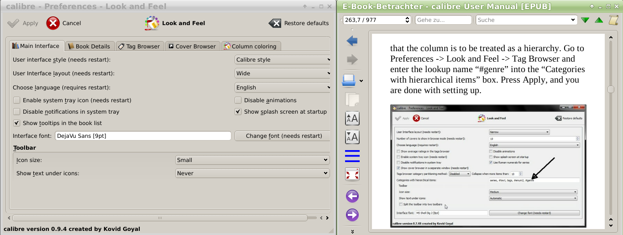Click the red Cancel icon
Viewport: 623px width, 235px height.
53,23
